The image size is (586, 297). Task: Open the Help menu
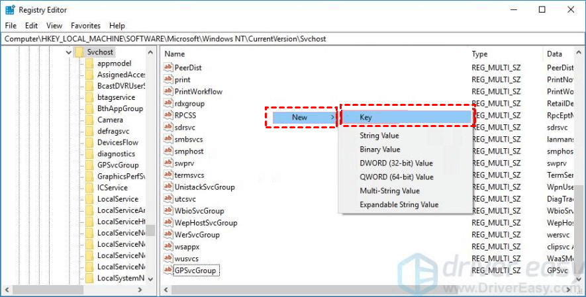(x=117, y=26)
